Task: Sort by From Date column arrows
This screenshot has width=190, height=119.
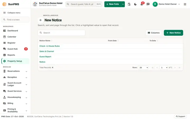Action: coord(118,41)
